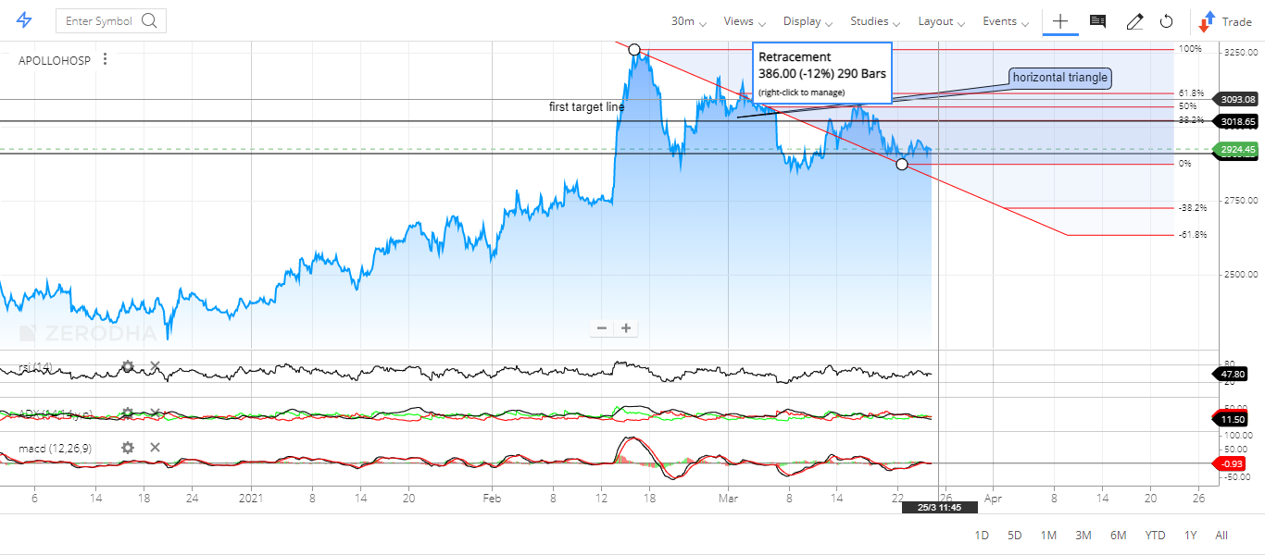Open the 30m interval dropdown
The width and height of the screenshot is (1265, 555).
point(689,21)
